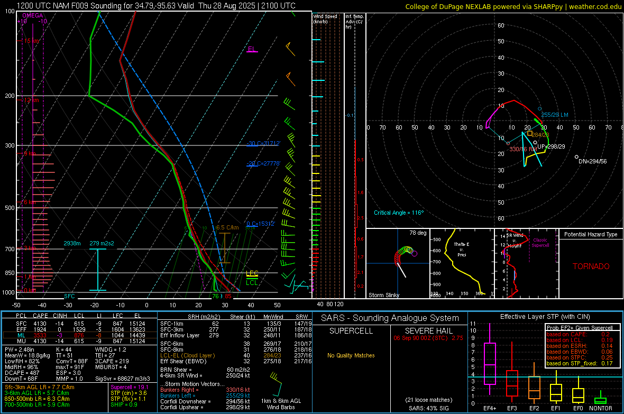Click the Corfidi Downshear = 294/56 kt line
The image size is (624, 414).
pos(205,401)
